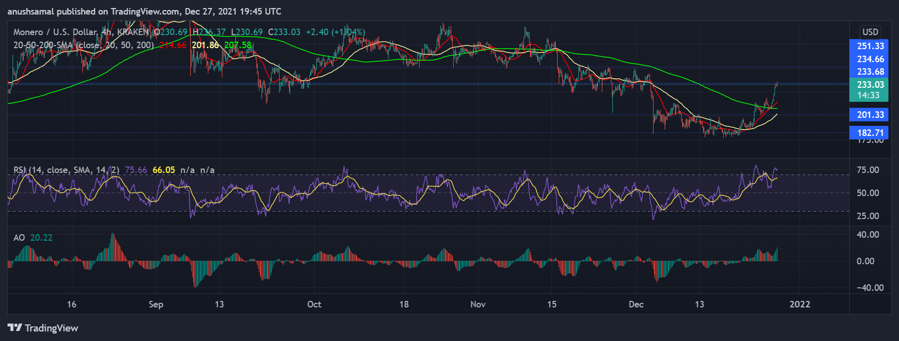Click the Oct label on time axis
The image size is (899, 341).
pos(314,304)
